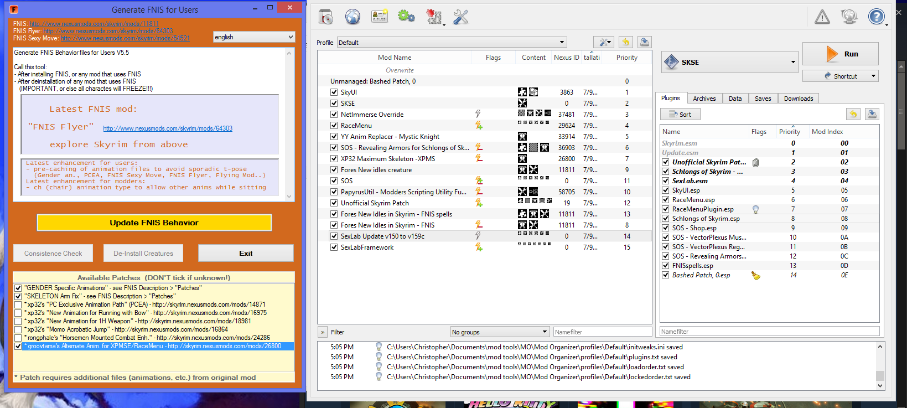
Task: Click the plugin list Namefilter field
Action: click(x=769, y=332)
